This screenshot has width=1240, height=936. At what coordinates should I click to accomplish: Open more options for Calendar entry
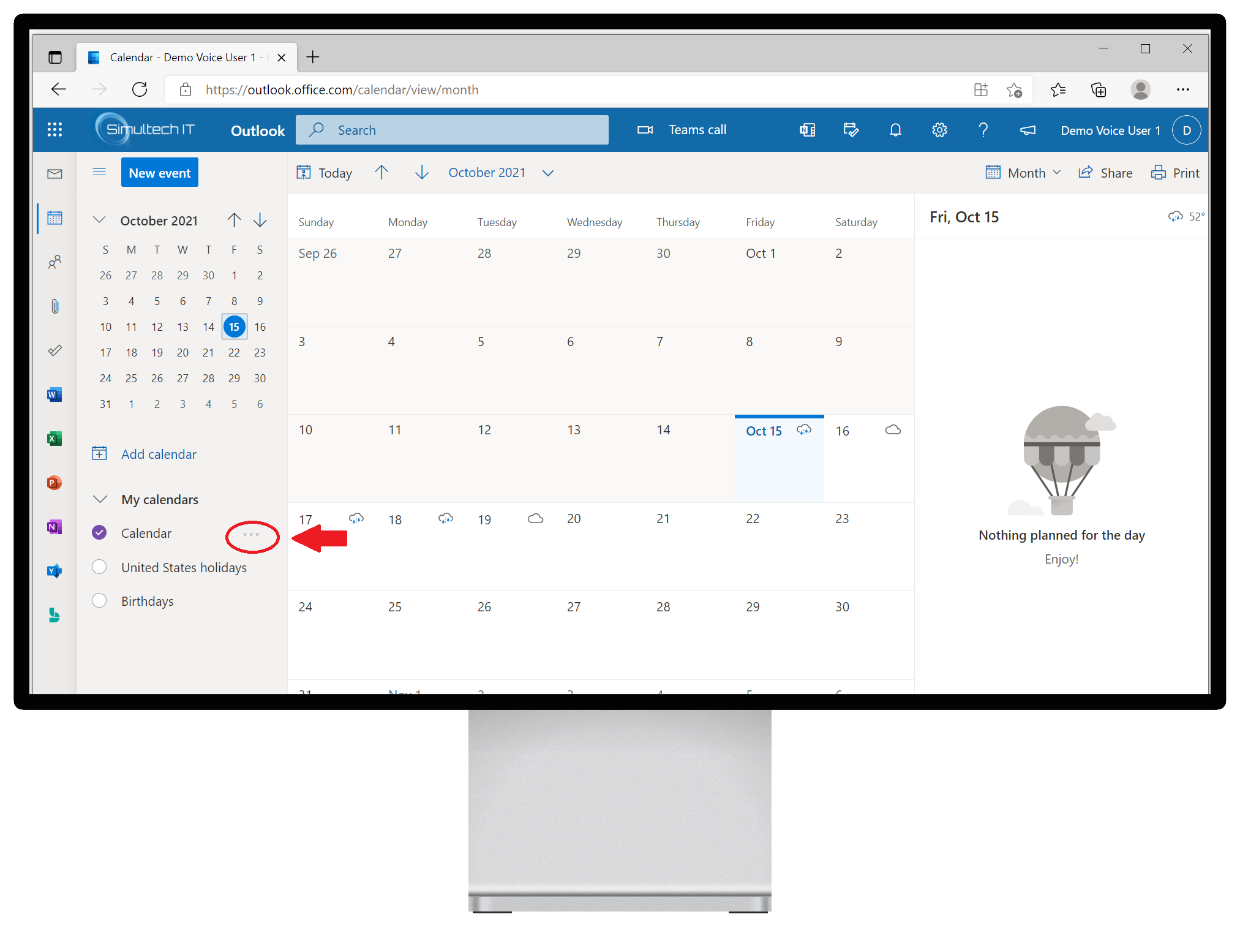click(251, 534)
